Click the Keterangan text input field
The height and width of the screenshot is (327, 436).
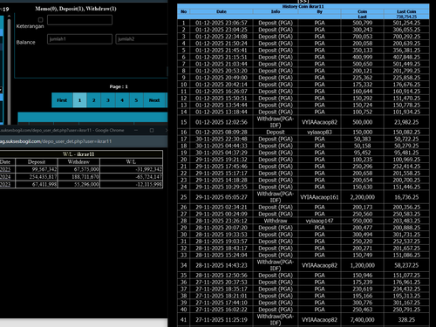point(79,20)
